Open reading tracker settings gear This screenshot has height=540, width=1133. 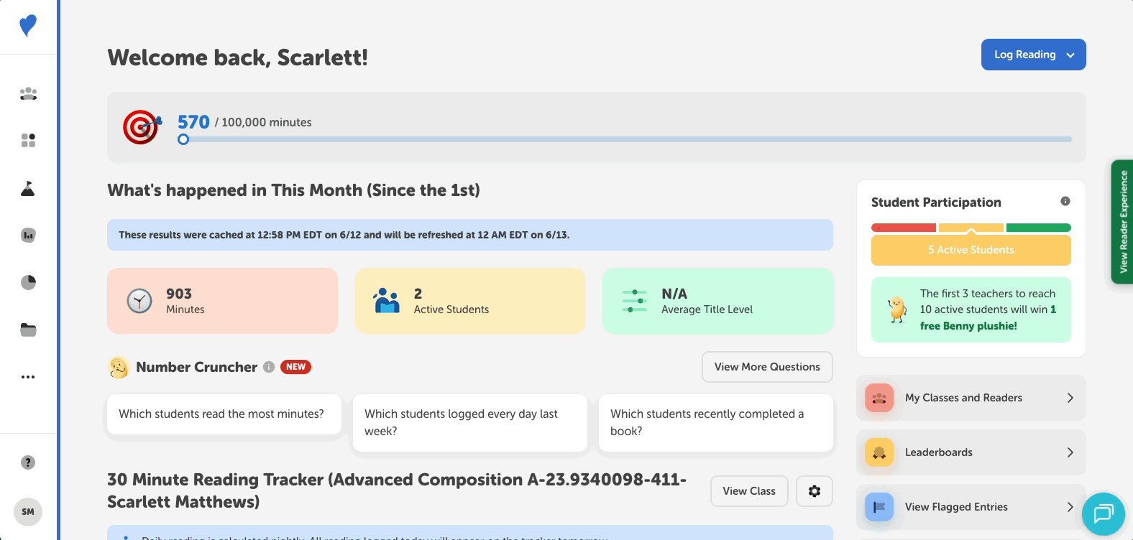coord(815,491)
